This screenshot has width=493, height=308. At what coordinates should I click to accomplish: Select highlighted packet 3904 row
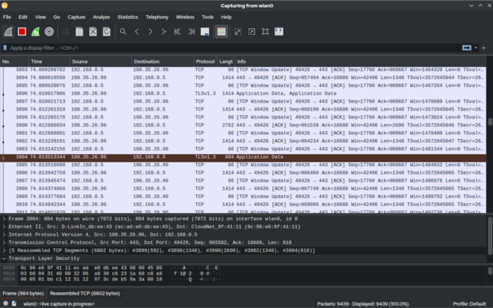pyautogui.click(x=244, y=157)
